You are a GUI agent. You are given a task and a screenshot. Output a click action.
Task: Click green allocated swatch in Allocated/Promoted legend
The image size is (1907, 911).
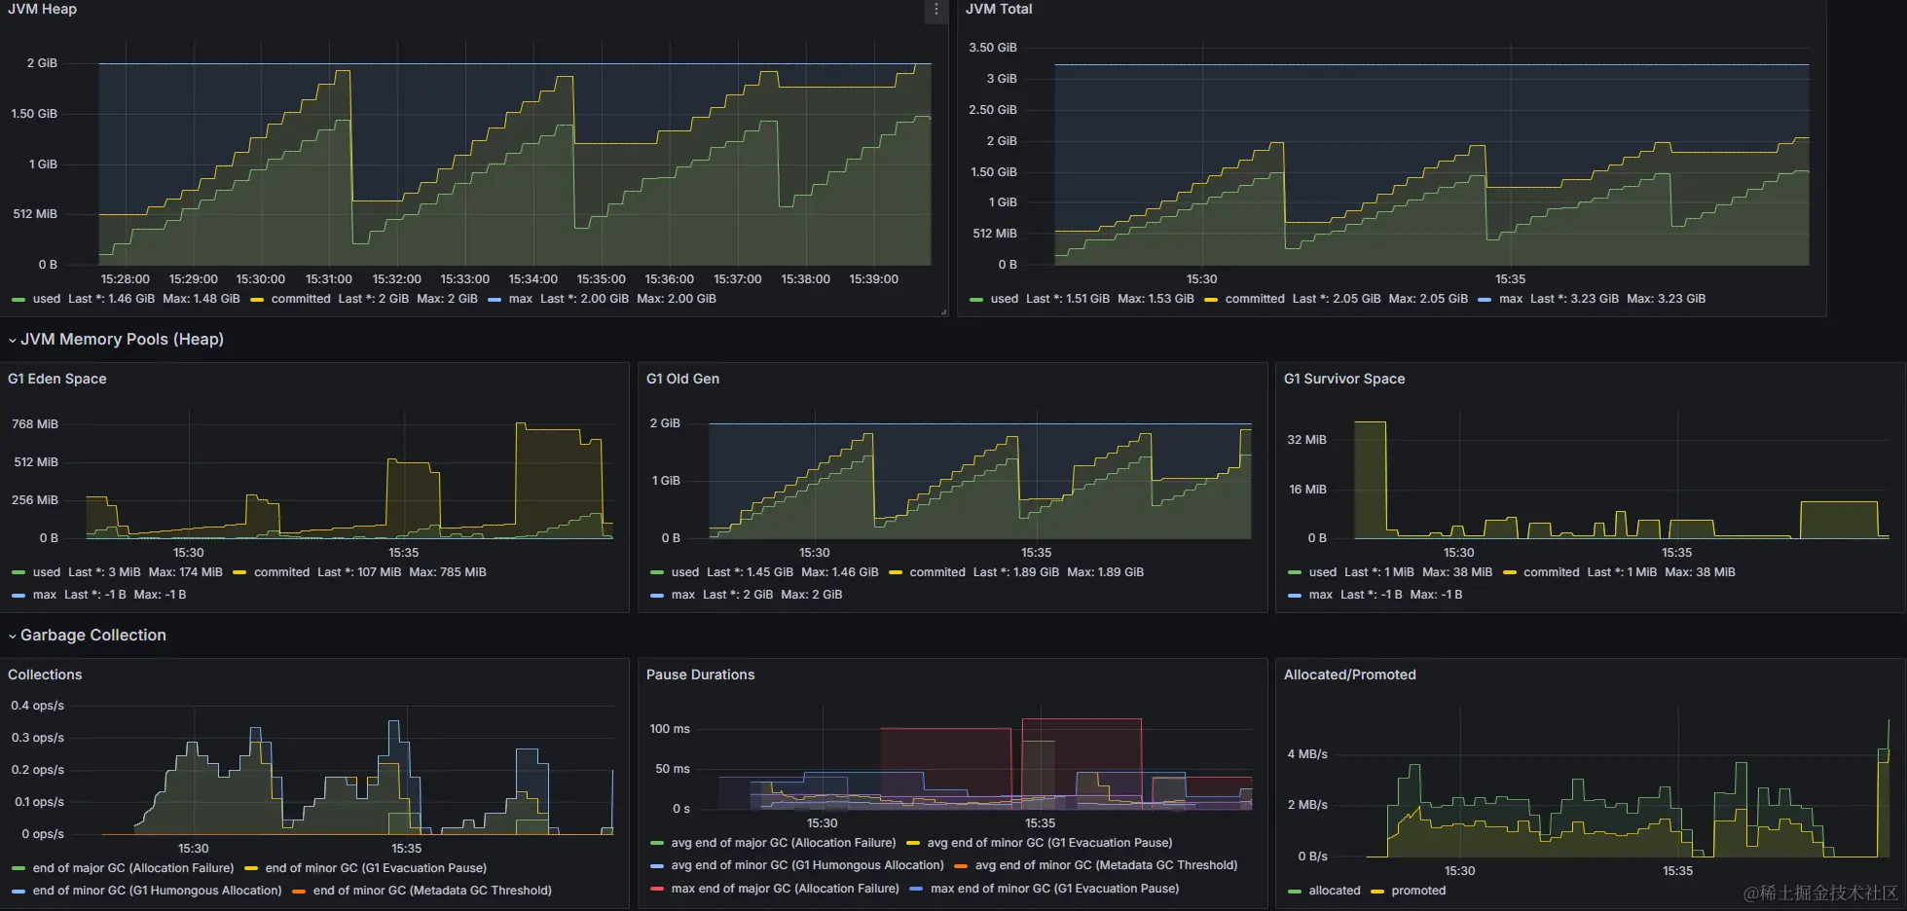point(1295,892)
